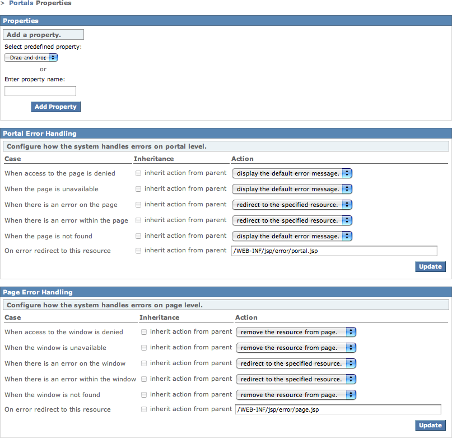Check inherit for error on the page
This screenshot has height=438, width=452.
tap(138, 205)
